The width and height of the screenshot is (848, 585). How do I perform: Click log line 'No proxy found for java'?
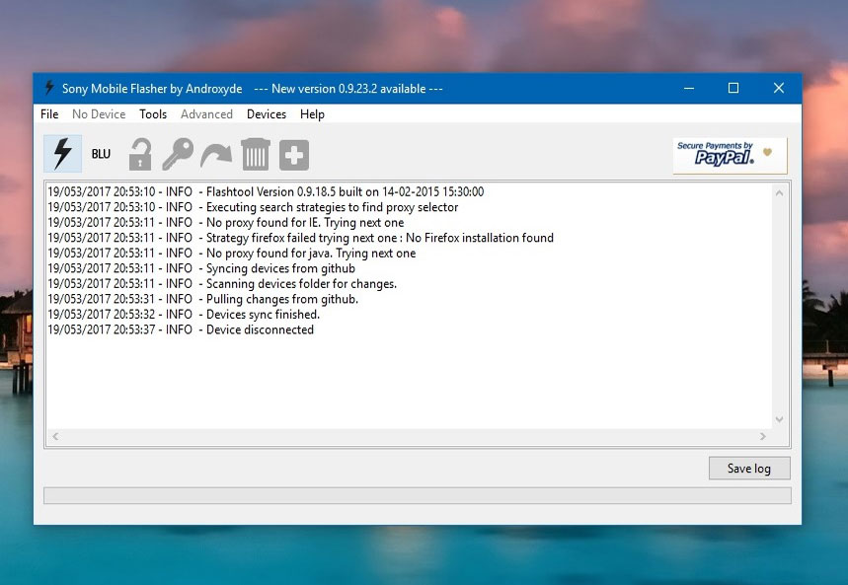231,253
